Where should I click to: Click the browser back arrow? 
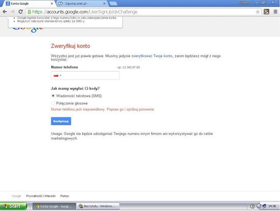(5, 12)
